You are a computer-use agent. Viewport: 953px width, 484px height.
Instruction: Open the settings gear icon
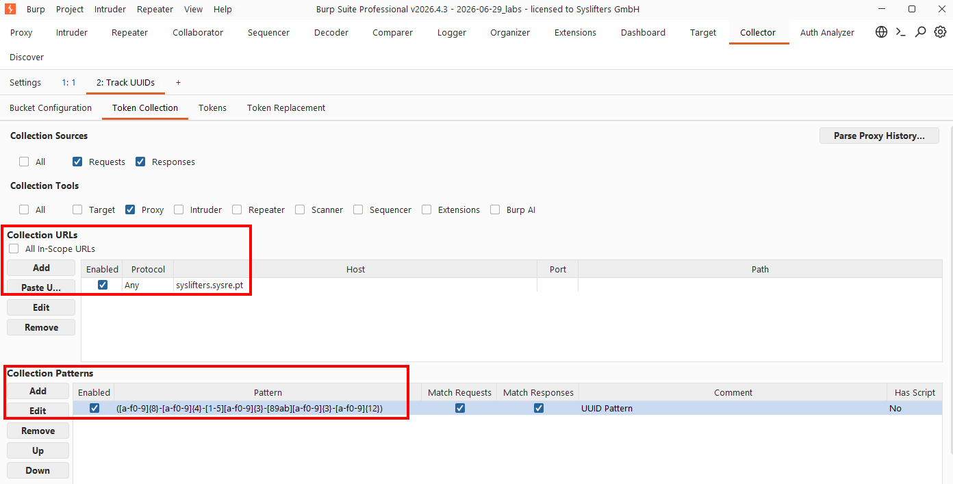941,32
